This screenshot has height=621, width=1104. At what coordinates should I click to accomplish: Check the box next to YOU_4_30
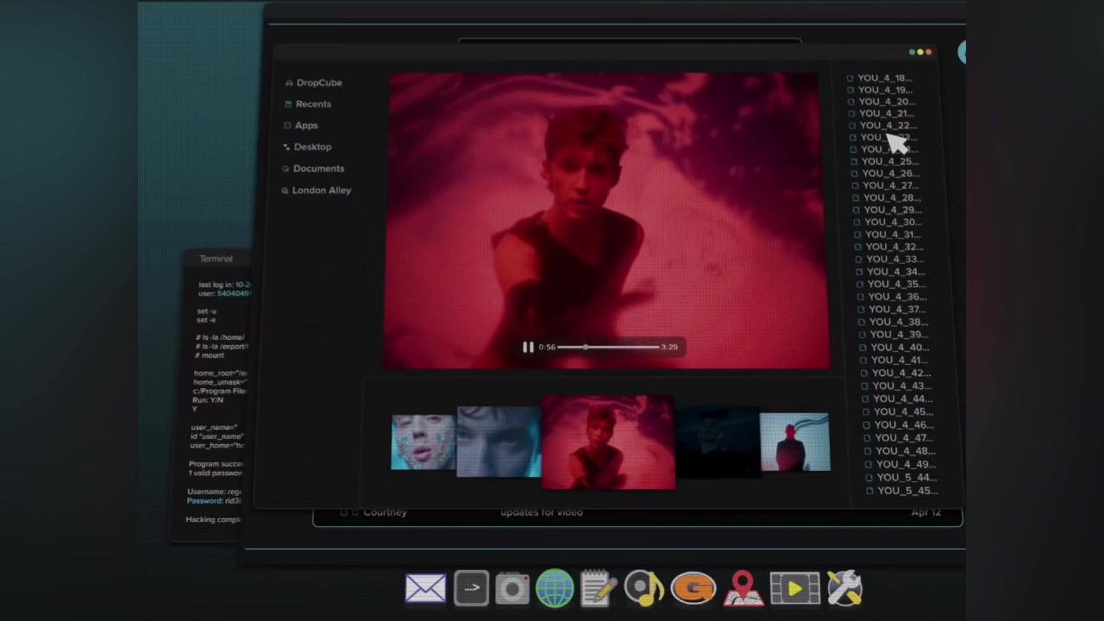coord(856,223)
